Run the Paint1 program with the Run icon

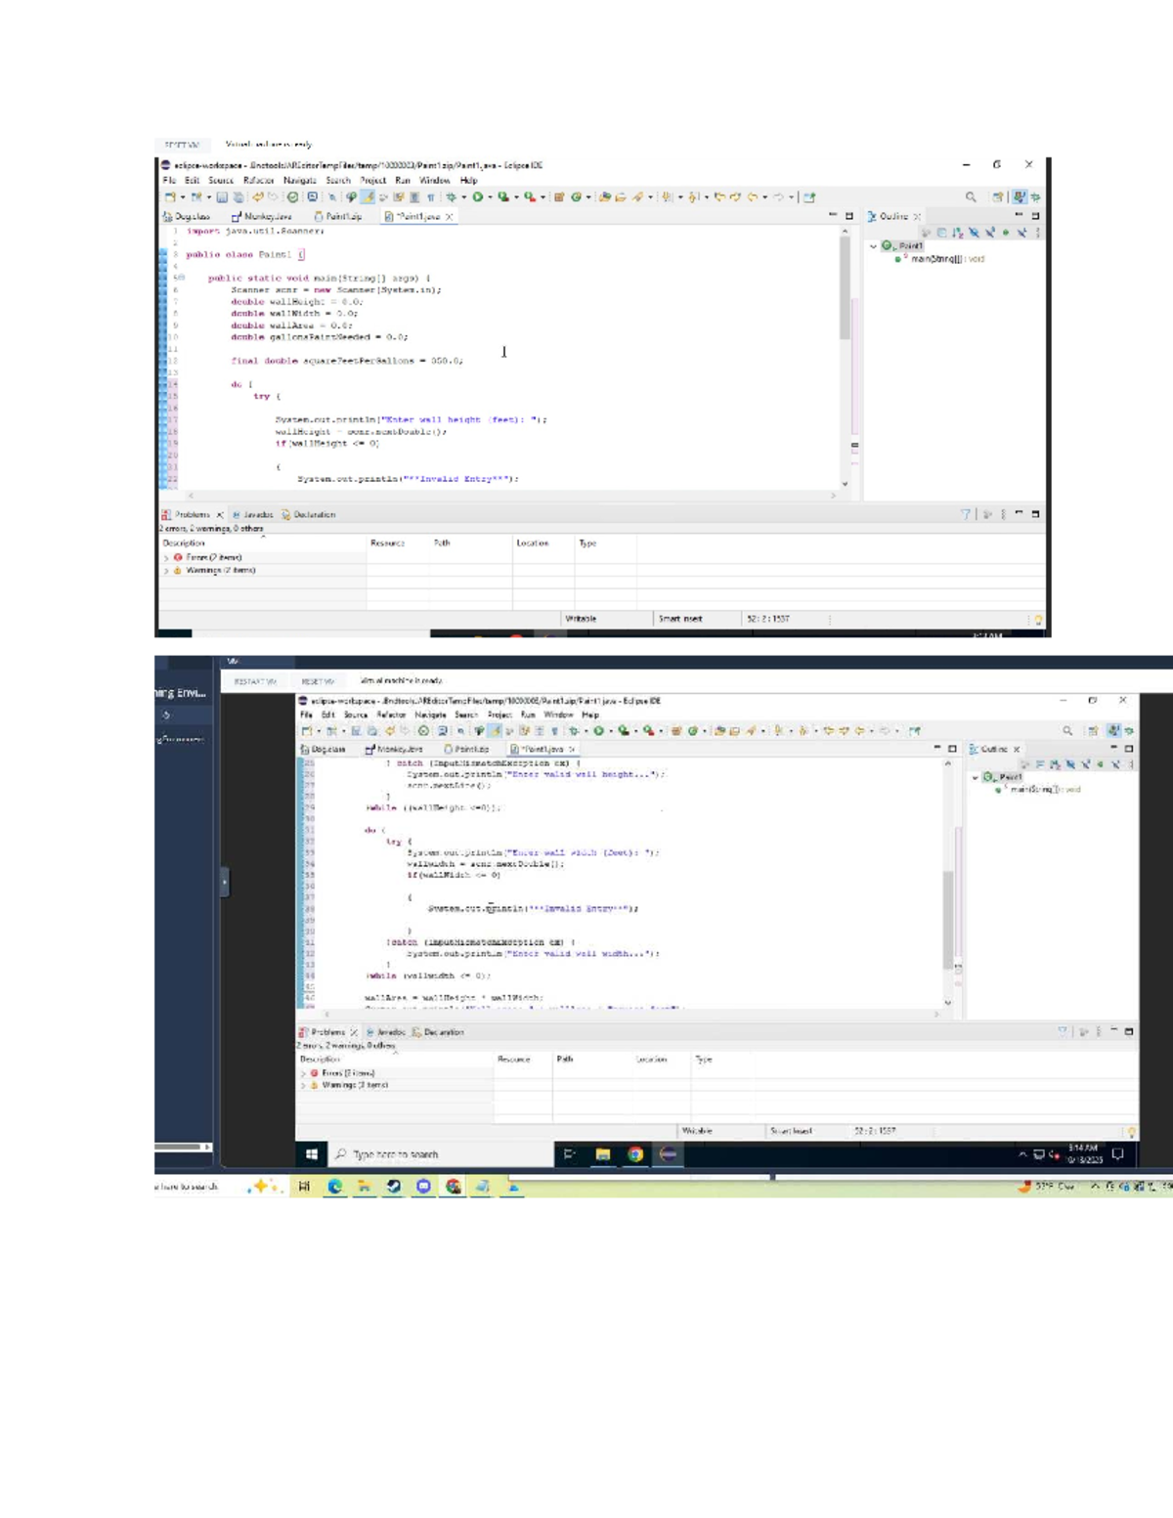click(x=476, y=196)
